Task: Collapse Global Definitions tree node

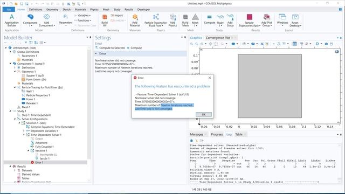Action: 10,52
